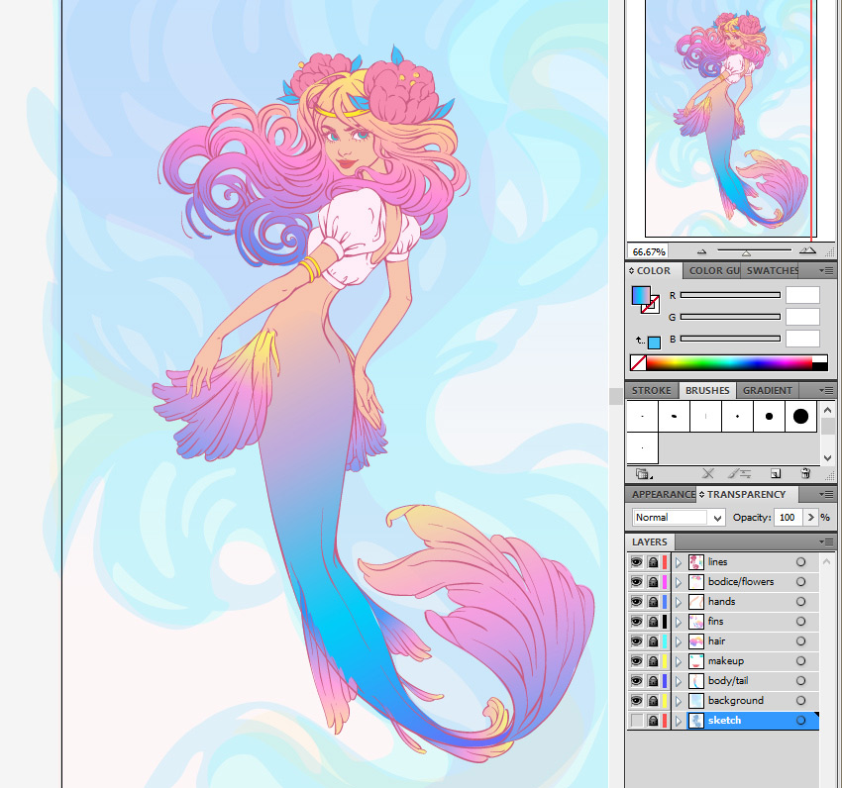842x788 pixels.
Task: Open the Brush Libraries menu icon
Action: click(x=643, y=473)
